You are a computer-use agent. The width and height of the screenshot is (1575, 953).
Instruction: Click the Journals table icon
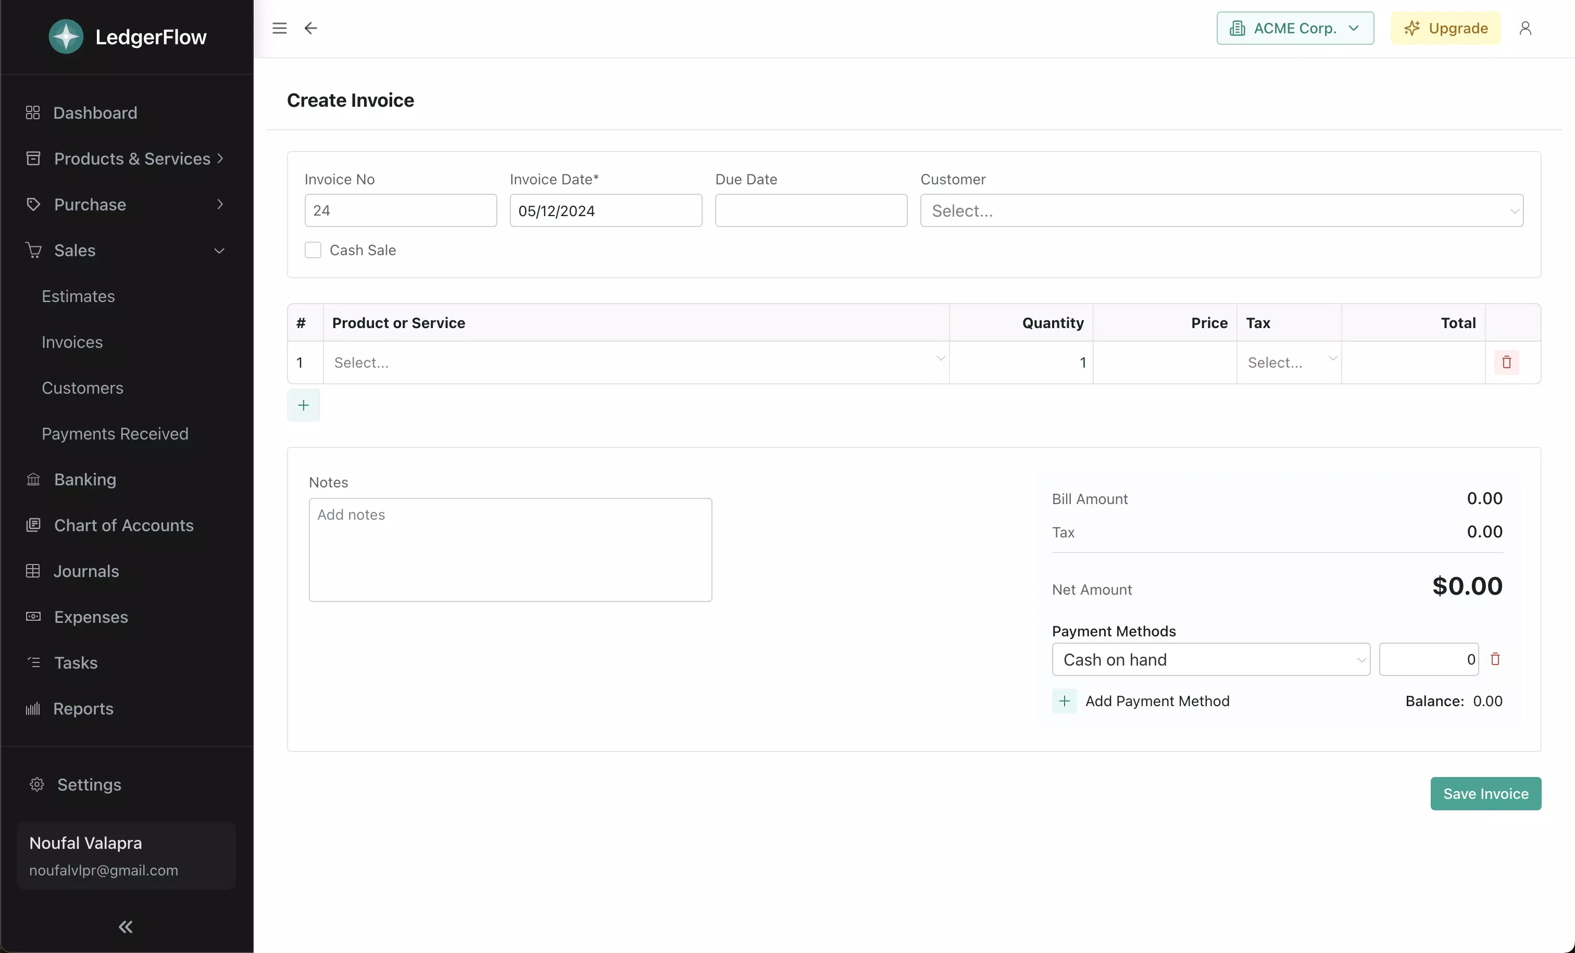pyautogui.click(x=33, y=571)
